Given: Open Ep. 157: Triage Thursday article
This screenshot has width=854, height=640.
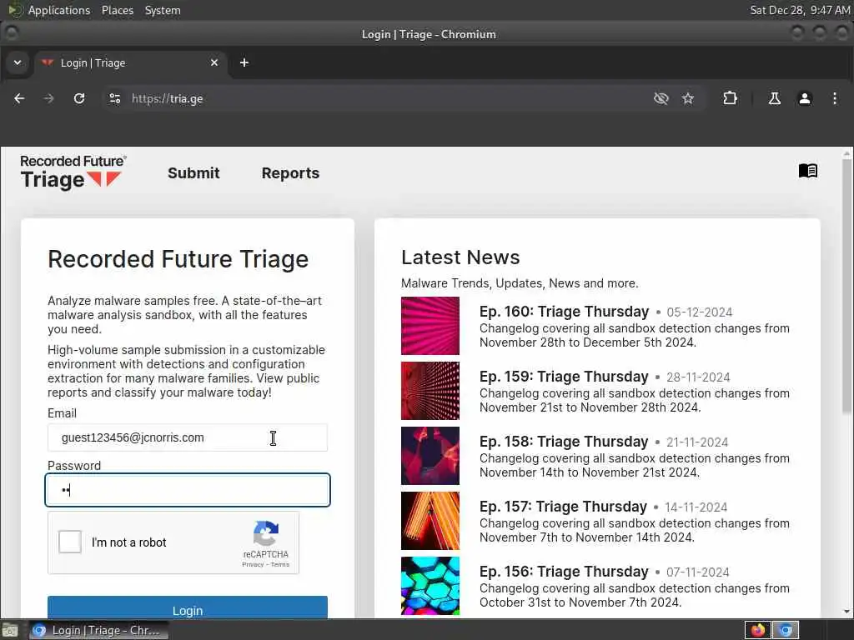Looking at the screenshot, I should pyautogui.click(x=563, y=507).
